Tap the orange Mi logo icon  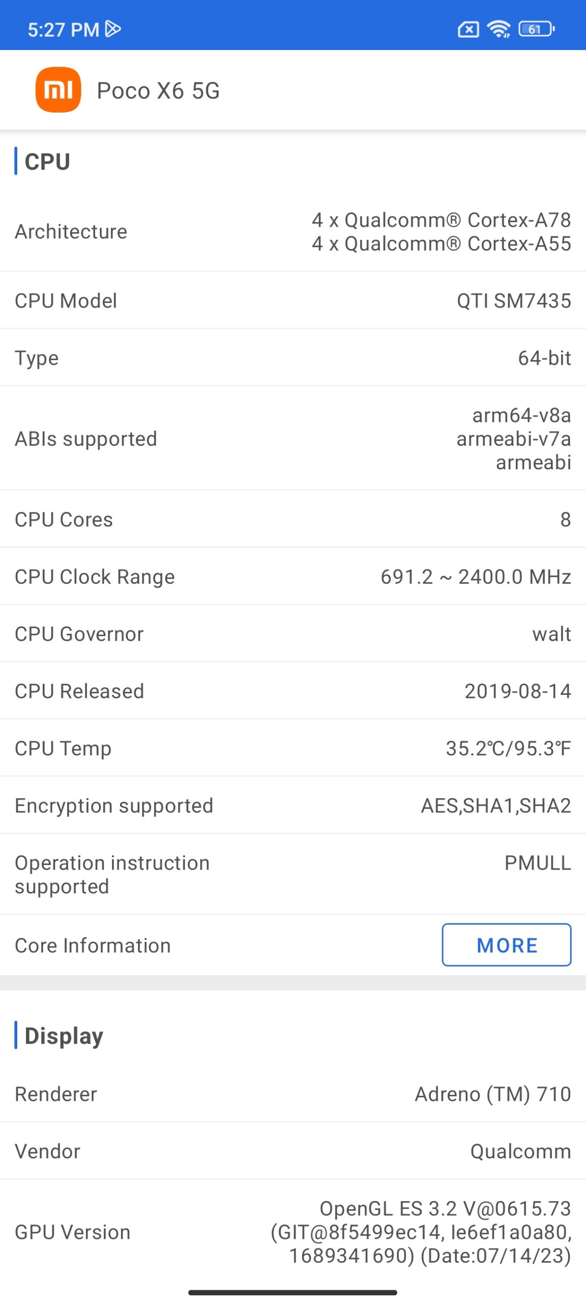pos(58,90)
